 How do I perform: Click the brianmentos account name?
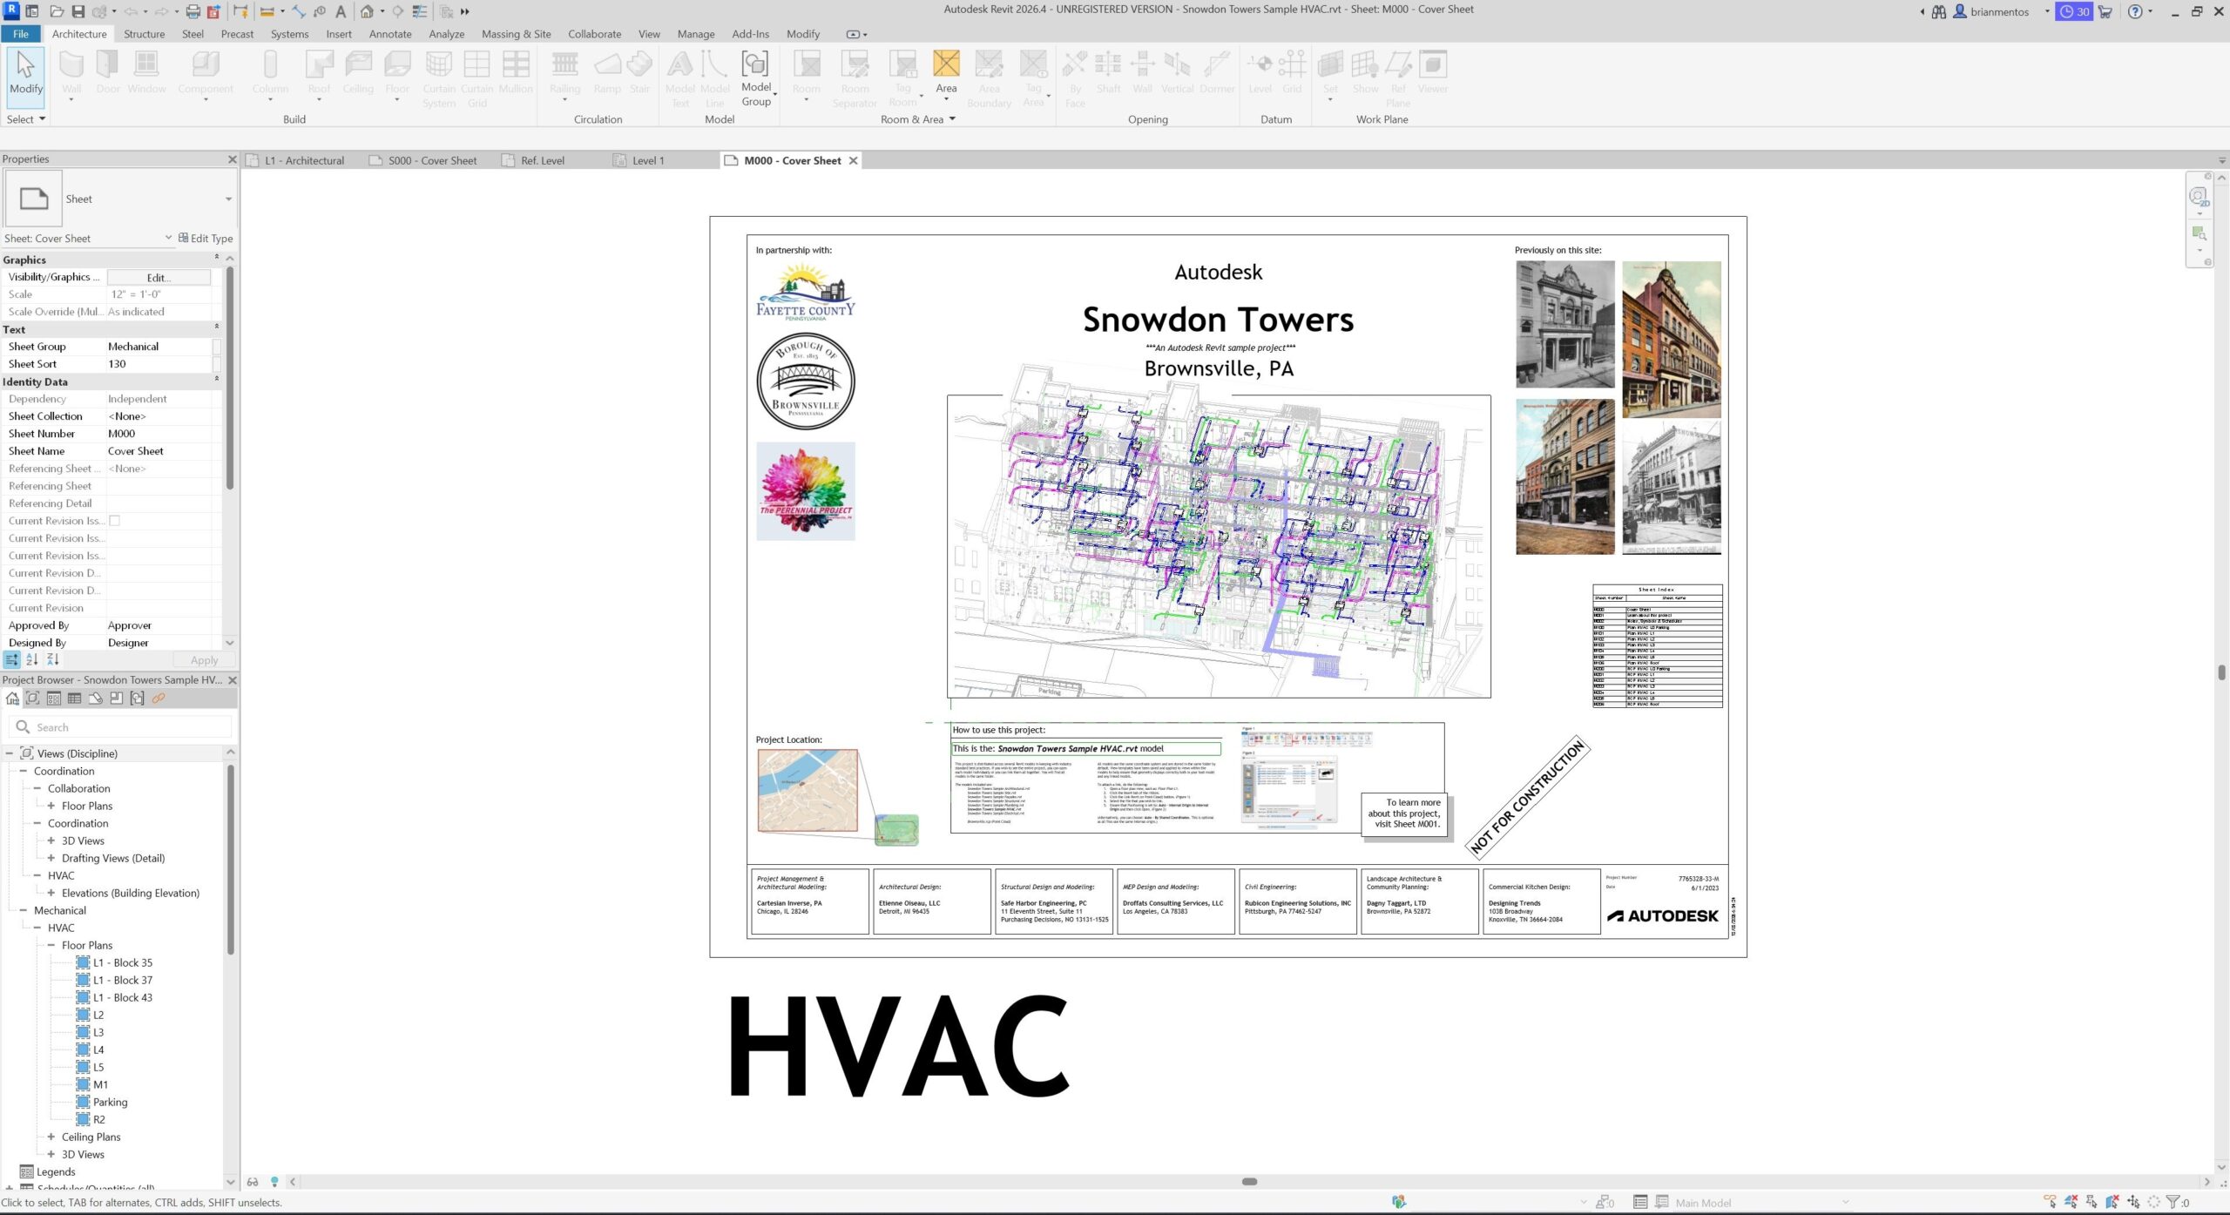[x=1999, y=11]
